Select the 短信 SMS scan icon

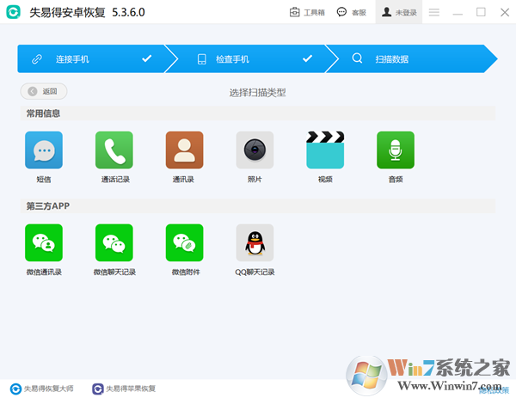point(44,150)
